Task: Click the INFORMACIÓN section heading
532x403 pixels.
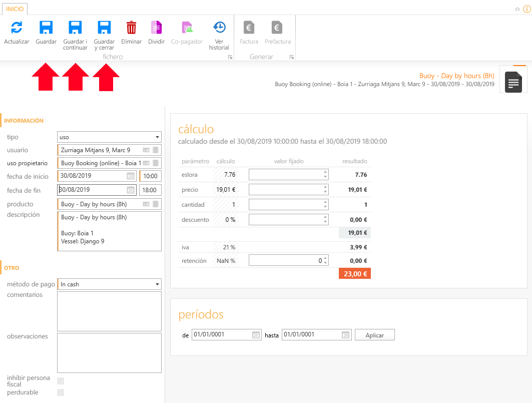Action: tap(24, 121)
